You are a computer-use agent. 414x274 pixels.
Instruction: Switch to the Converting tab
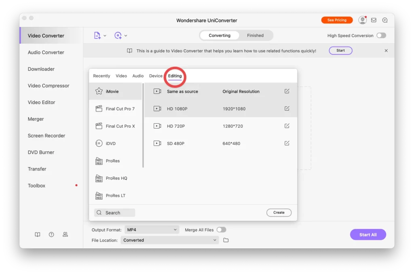pyautogui.click(x=220, y=36)
